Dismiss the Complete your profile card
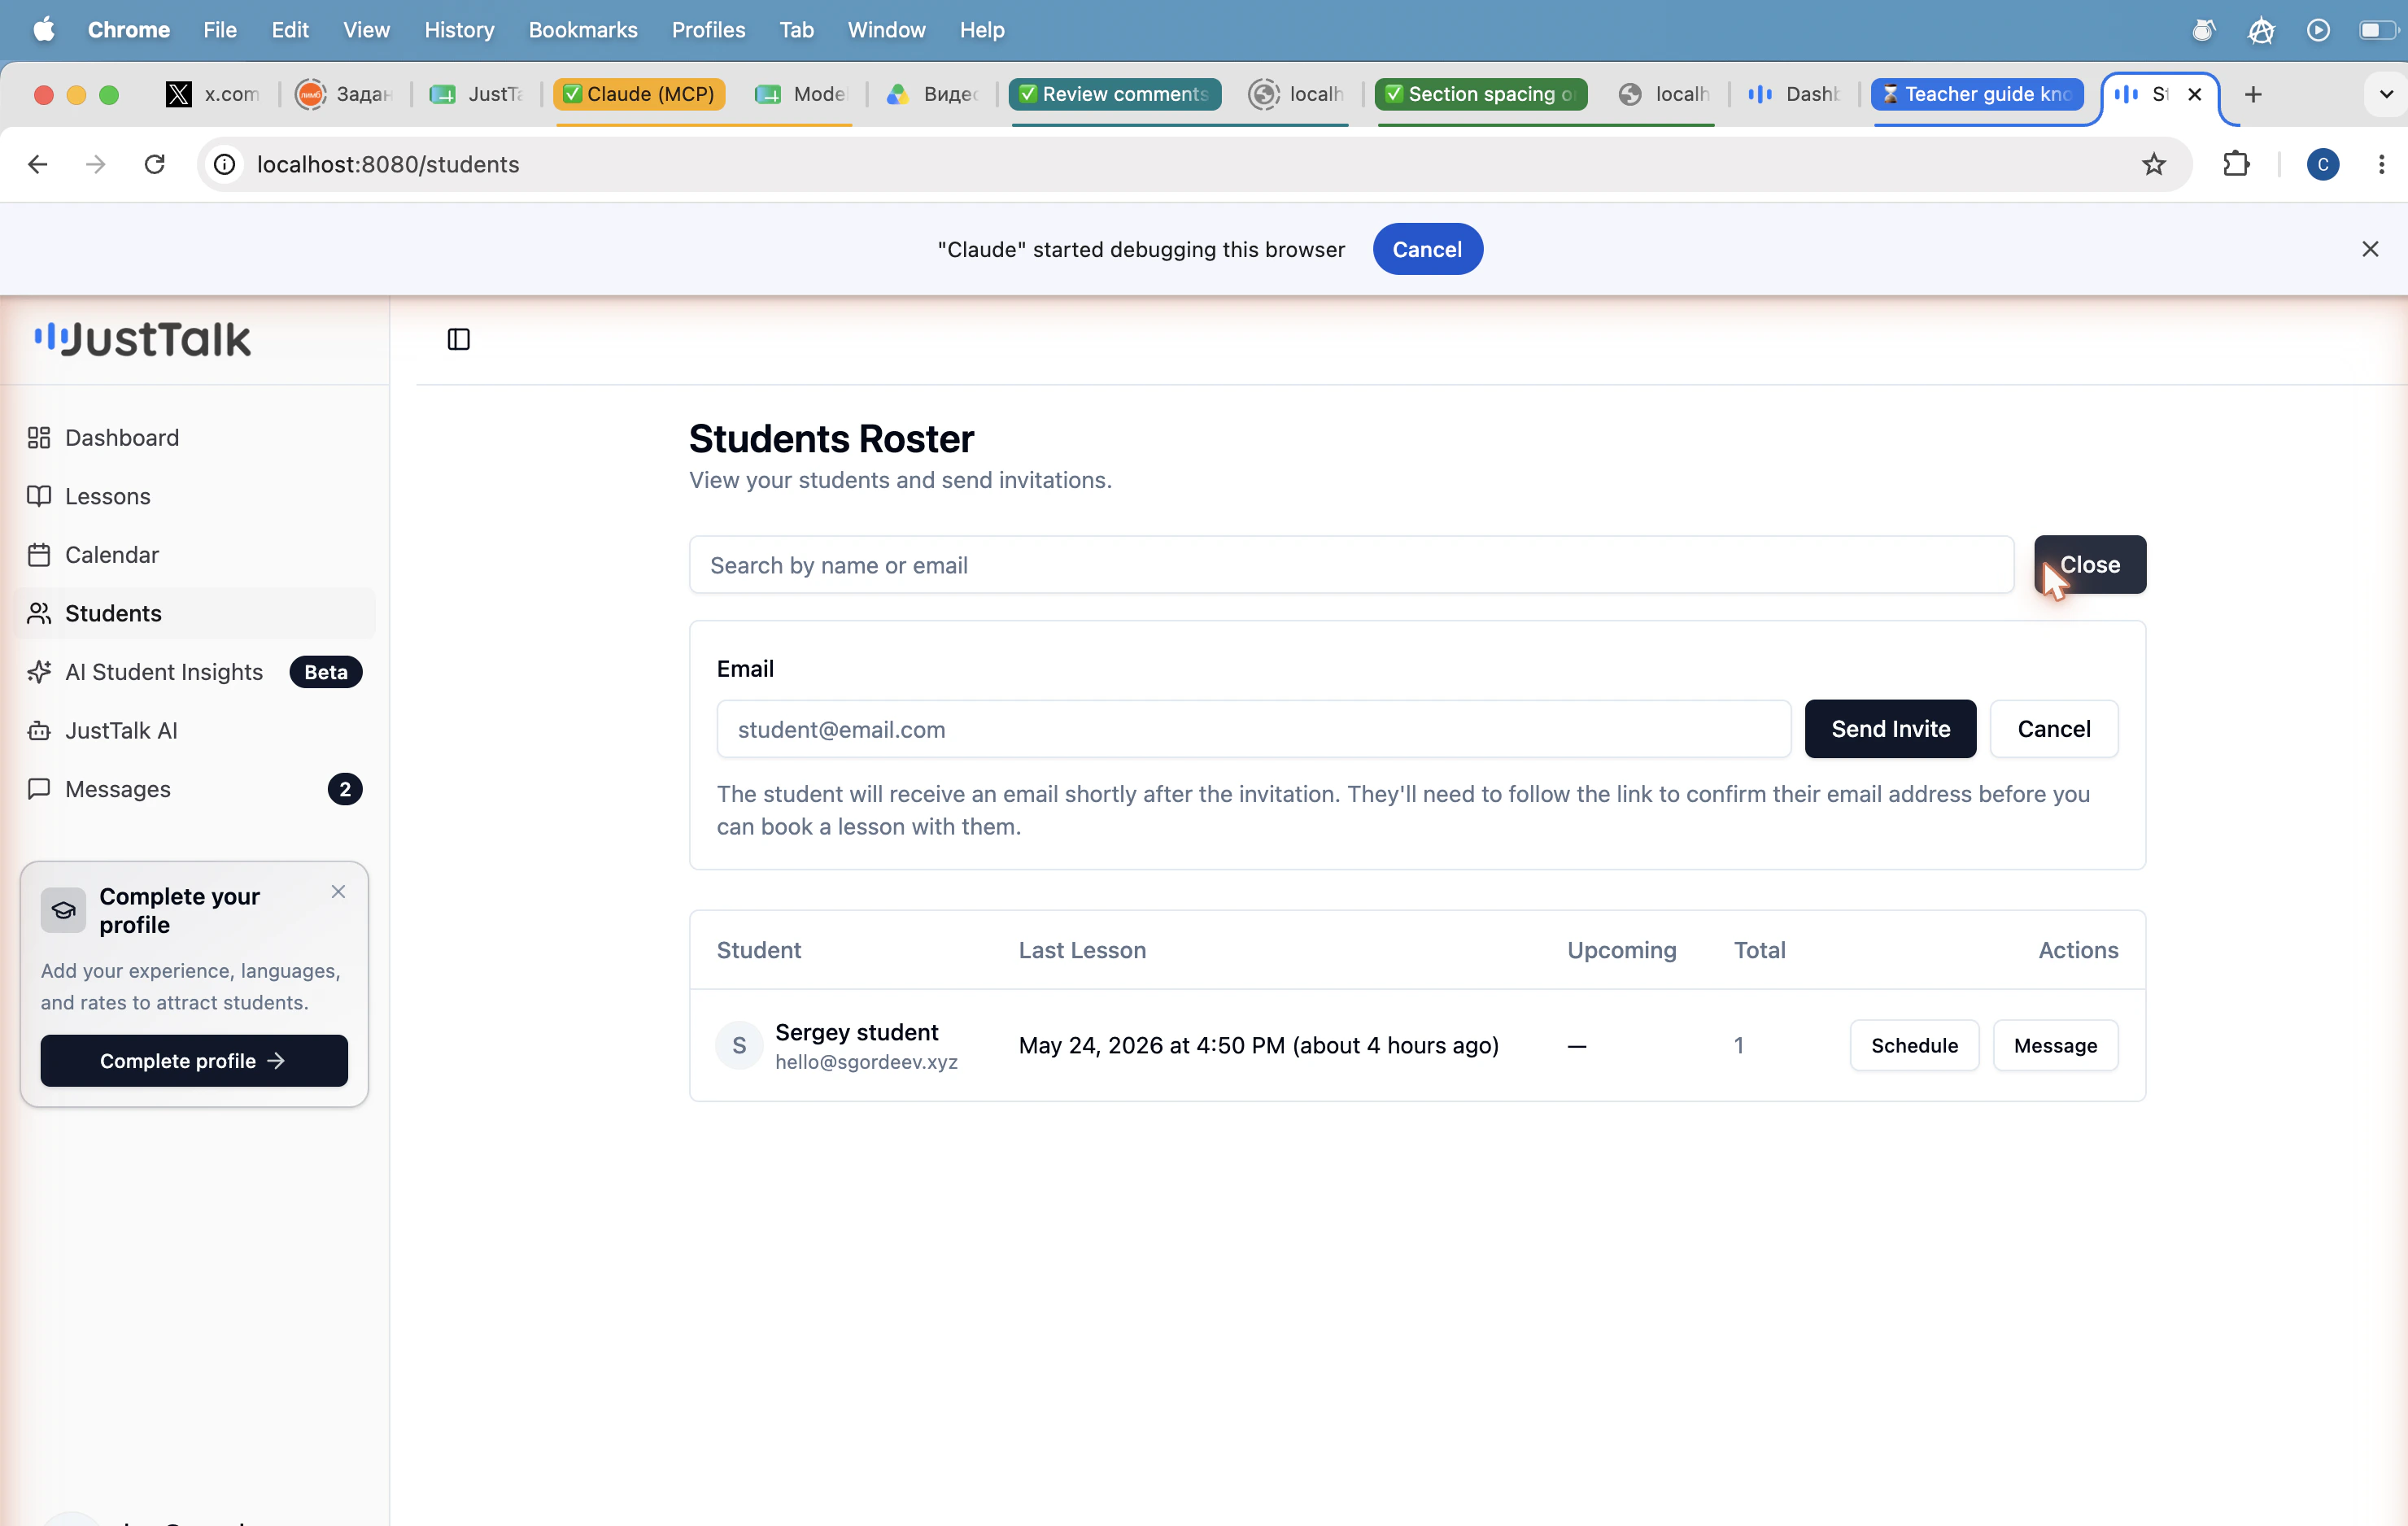 click(338, 891)
